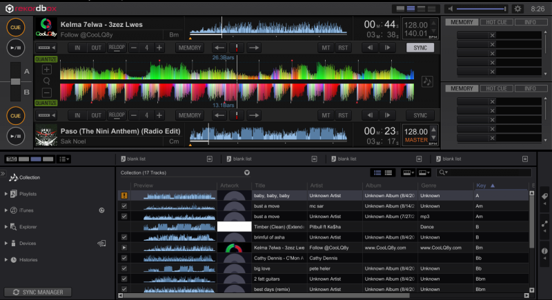This screenshot has width=552, height=300.
Task: Toggle play/pause on deck B
Action: click(x=15, y=136)
